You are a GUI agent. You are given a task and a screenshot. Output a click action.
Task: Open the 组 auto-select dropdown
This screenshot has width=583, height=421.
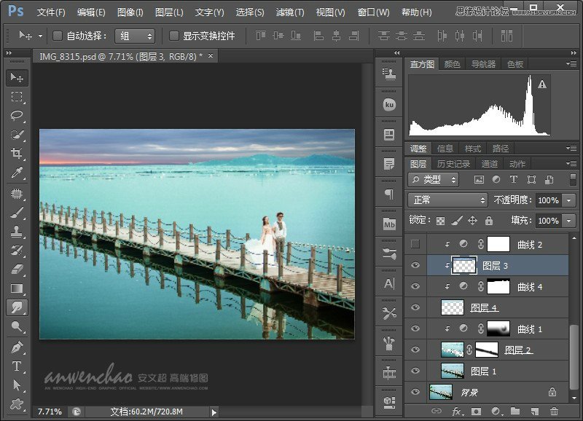(x=135, y=36)
